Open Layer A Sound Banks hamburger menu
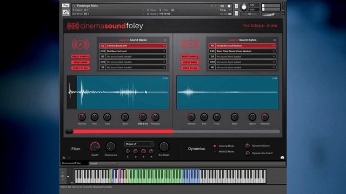This screenshot has width=346, height=194. click(x=165, y=40)
